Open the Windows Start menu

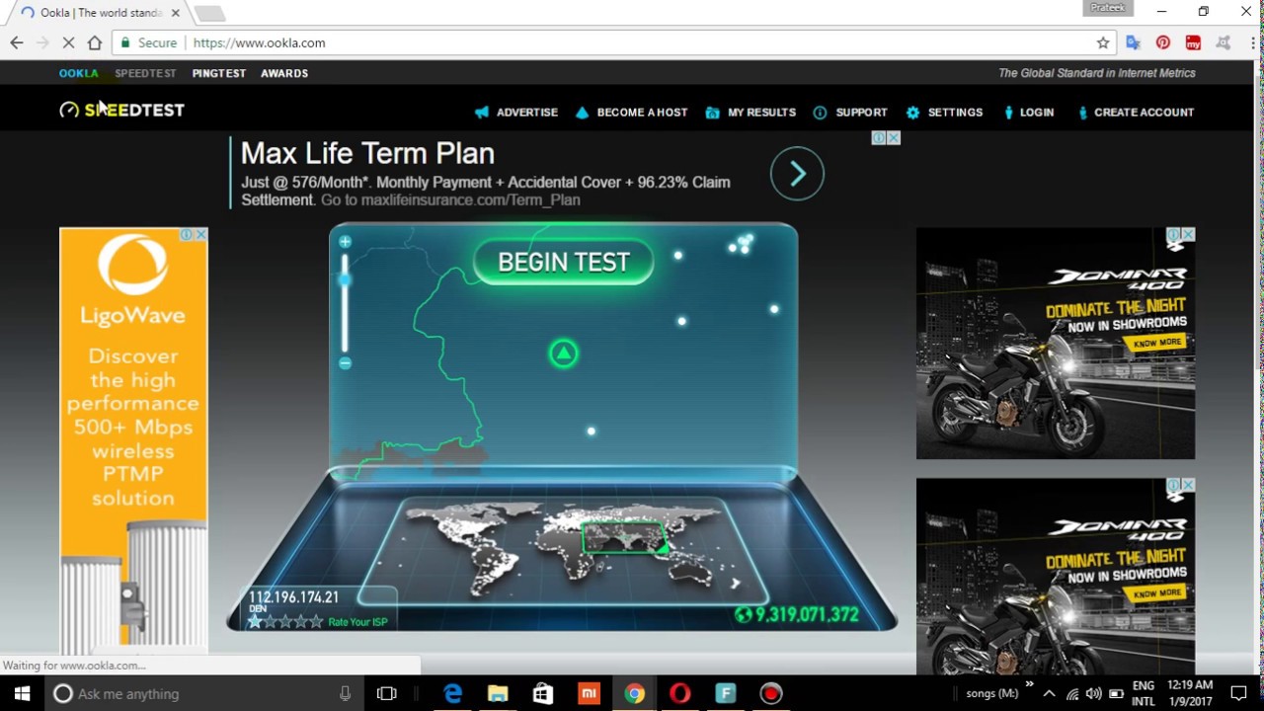click(x=22, y=693)
